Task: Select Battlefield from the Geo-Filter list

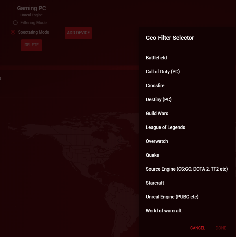Action: (x=156, y=58)
